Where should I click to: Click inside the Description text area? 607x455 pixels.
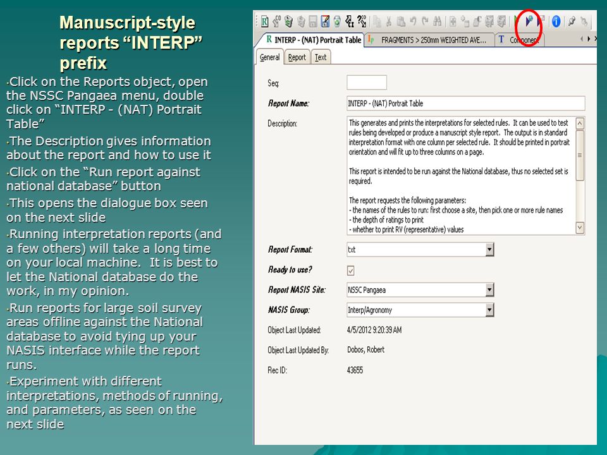click(x=461, y=176)
